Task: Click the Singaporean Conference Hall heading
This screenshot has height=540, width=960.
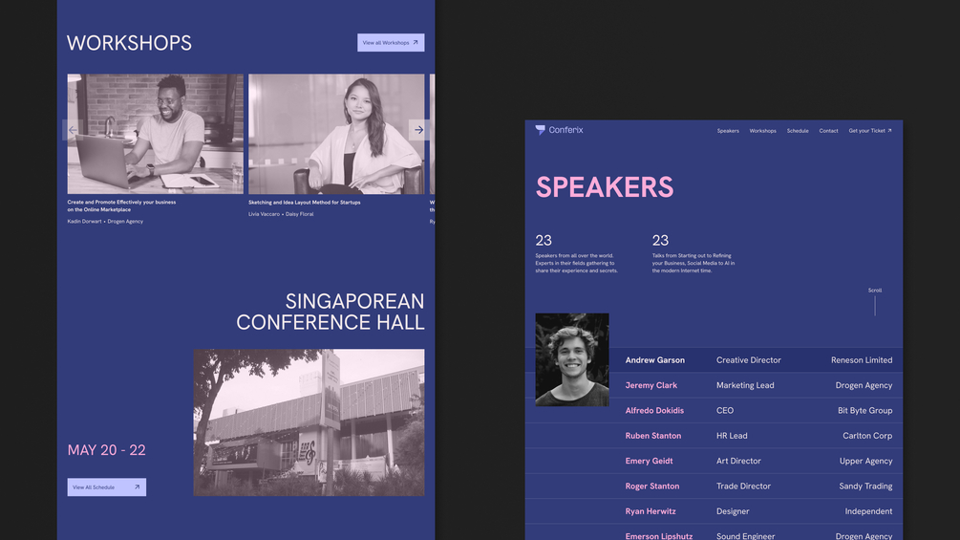Action: click(x=330, y=312)
